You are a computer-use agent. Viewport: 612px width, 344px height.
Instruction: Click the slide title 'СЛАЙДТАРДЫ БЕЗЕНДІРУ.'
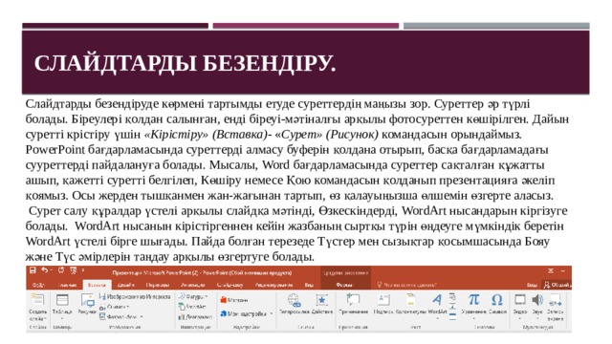click(x=185, y=63)
